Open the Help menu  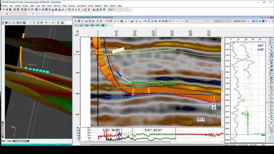(x=119, y=6)
